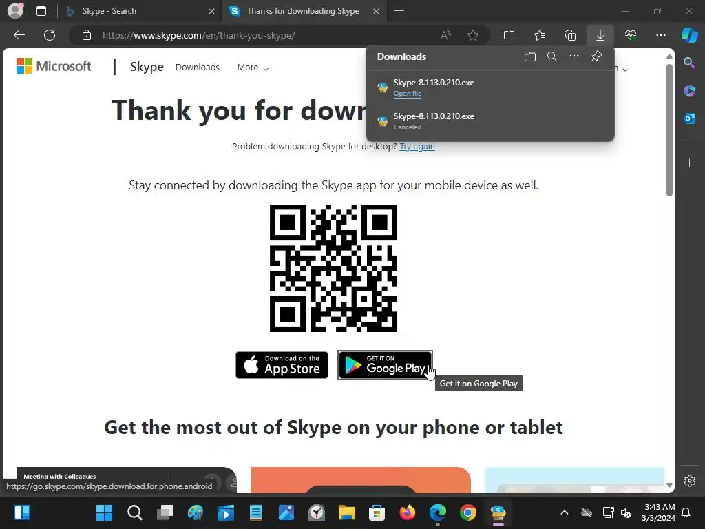This screenshot has width=705, height=529.
Task: Open sidebar settings gear
Action: click(690, 480)
